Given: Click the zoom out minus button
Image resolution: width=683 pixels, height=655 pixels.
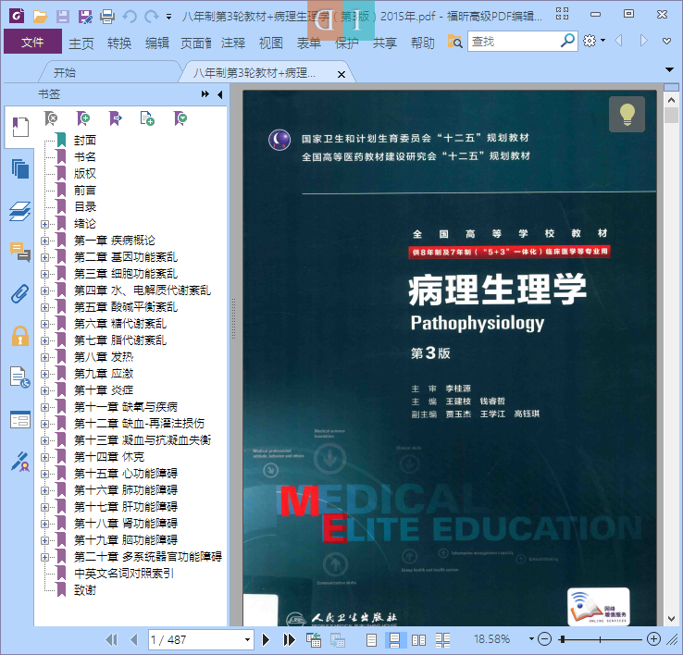Looking at the screenshot, I should pyautogui.click(x=544, y=639).
